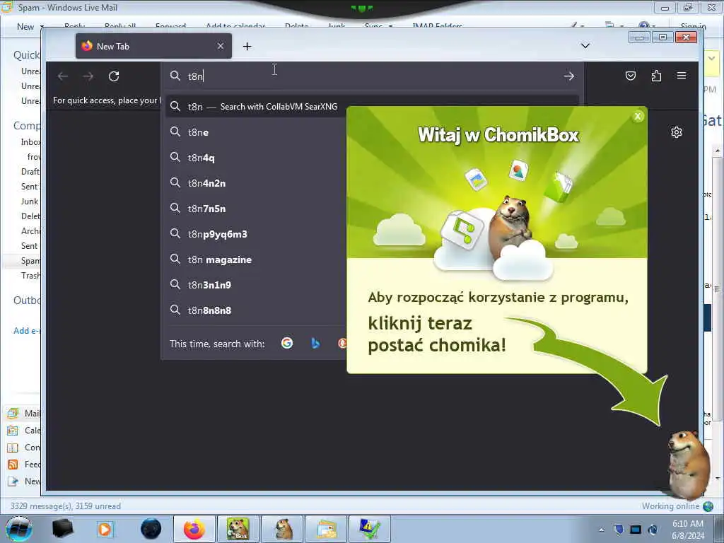Click Live Mail message list scrollbar

[x=717, y=288]
